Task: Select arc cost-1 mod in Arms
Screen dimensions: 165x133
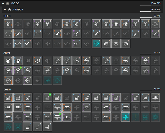Action: point(67,70)
